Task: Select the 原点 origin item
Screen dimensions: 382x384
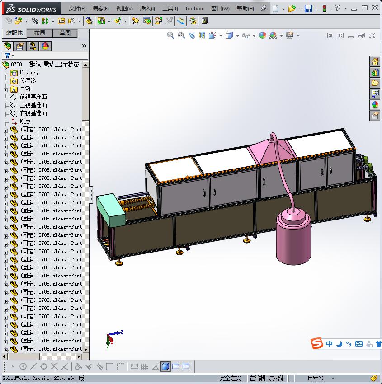Action: click(x=25, y=121)
